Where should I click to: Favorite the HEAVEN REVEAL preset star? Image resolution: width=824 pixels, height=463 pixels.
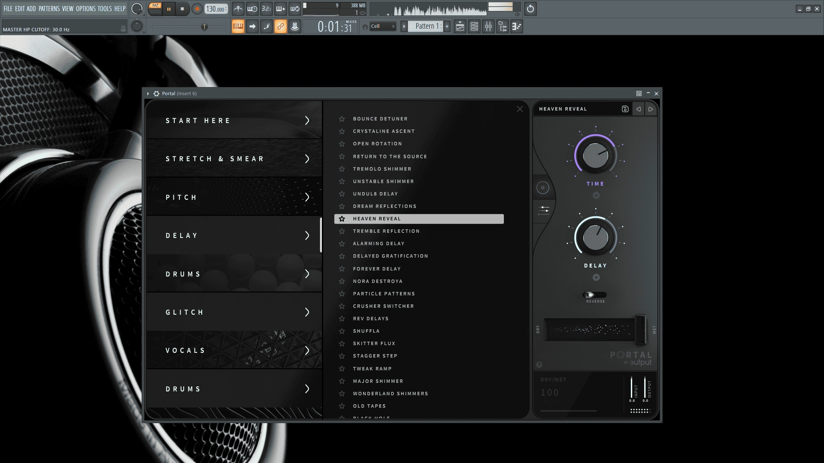(342, 219)
